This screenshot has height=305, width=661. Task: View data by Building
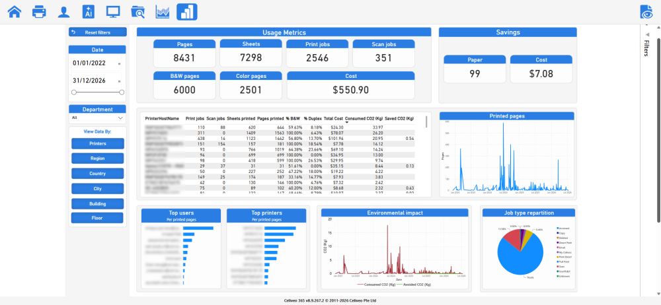pyautogui.click(x=98, y=204)
